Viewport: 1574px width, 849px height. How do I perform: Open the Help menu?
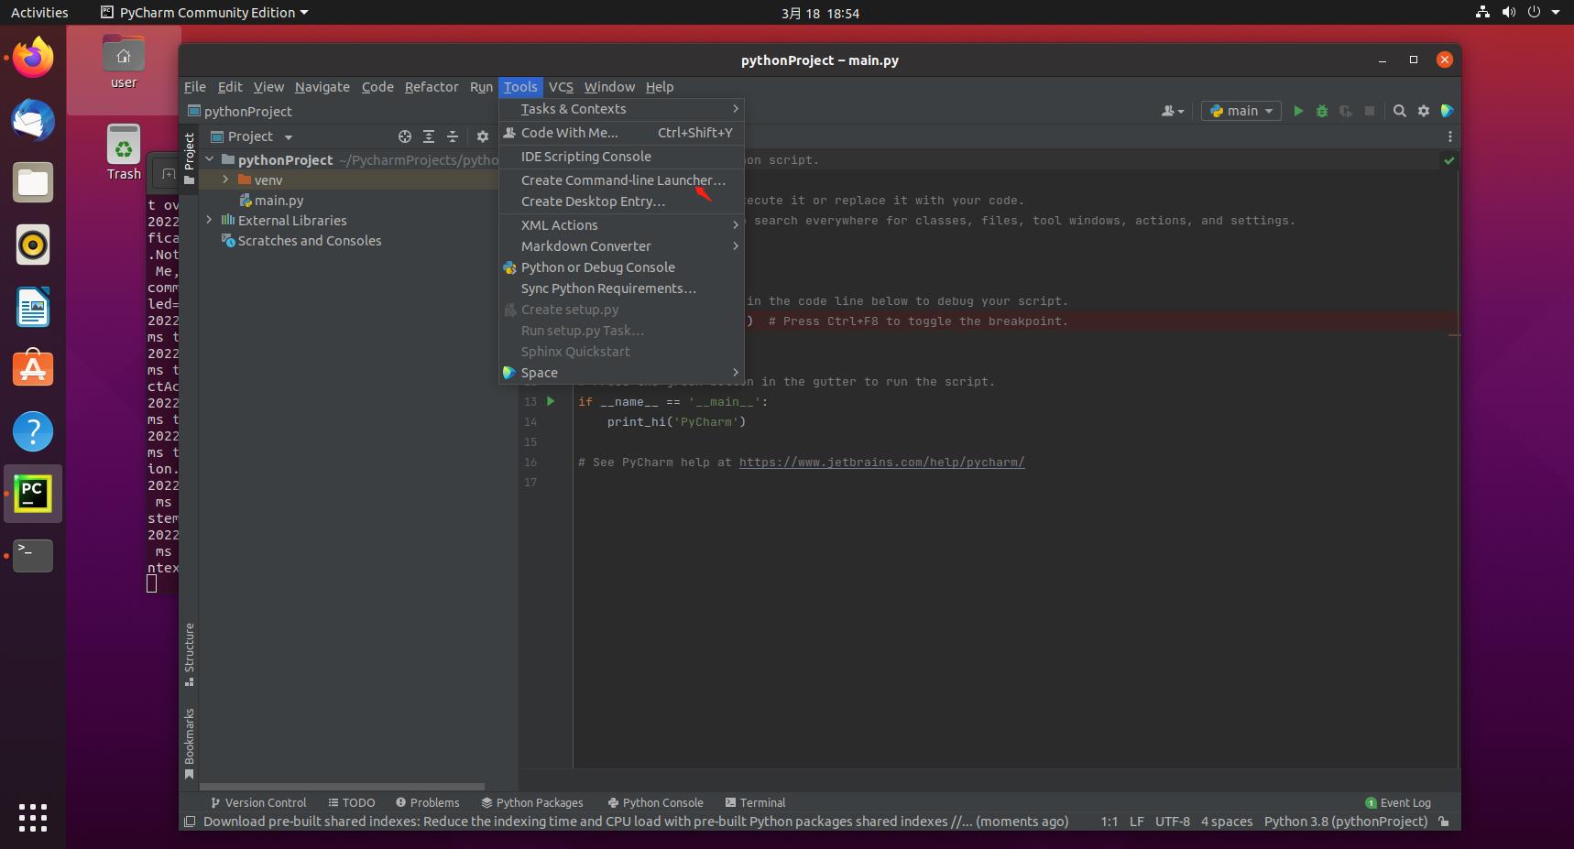pos(660,87)
